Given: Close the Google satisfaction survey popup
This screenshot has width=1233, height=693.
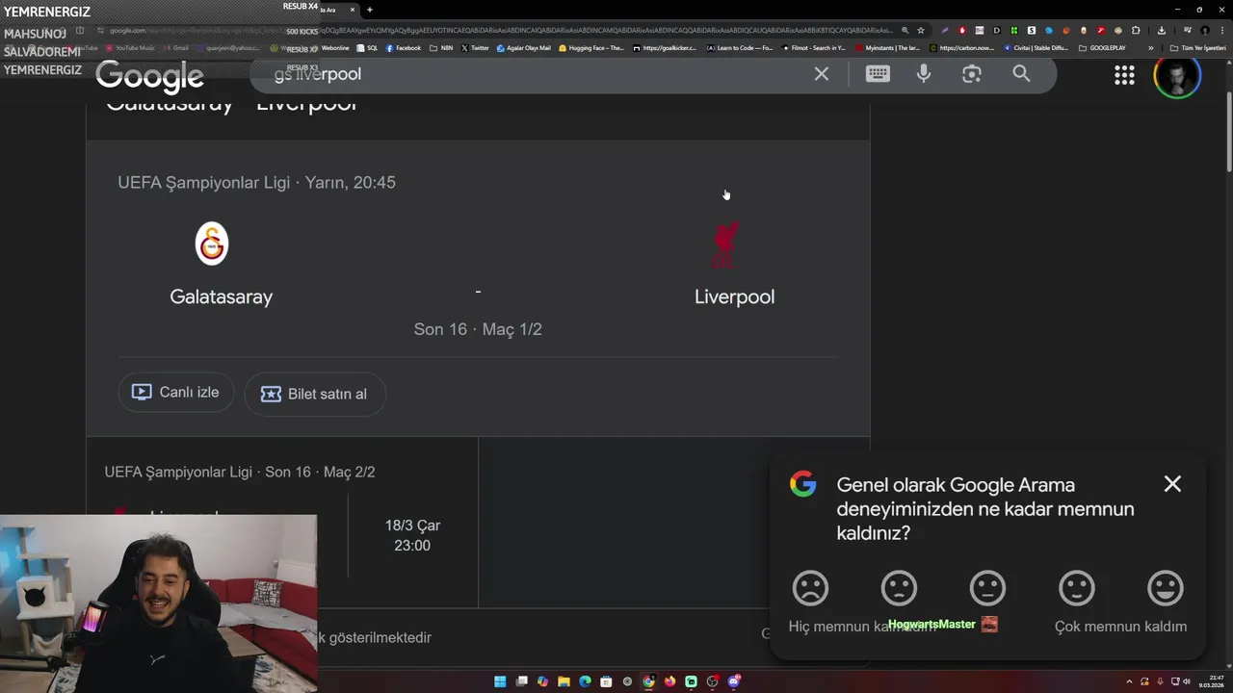Looking at the screenshot, I should click(x=1172, y=484).
